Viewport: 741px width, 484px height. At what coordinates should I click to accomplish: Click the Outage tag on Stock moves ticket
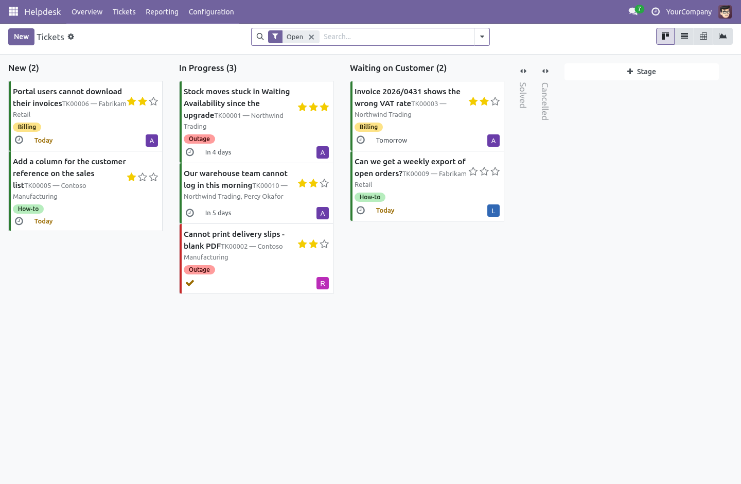199,139
